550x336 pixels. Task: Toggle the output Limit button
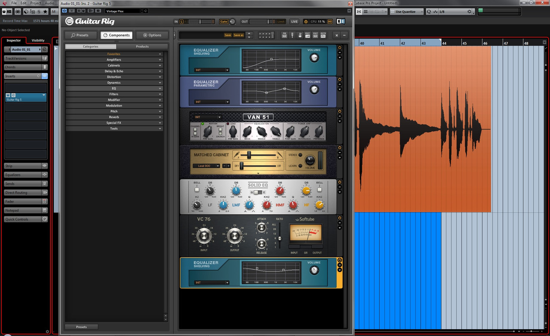coord(281,22)
